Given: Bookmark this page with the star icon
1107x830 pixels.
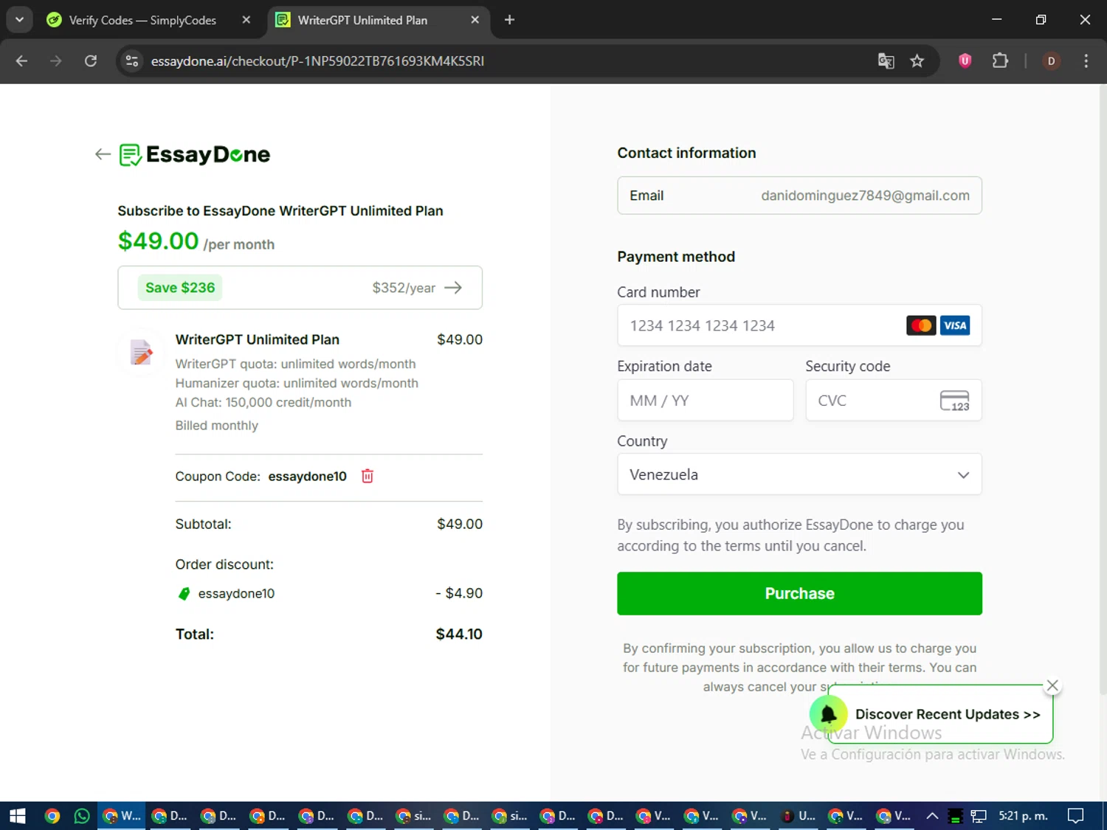Looking at the screenshot, I should coord(917,61).
